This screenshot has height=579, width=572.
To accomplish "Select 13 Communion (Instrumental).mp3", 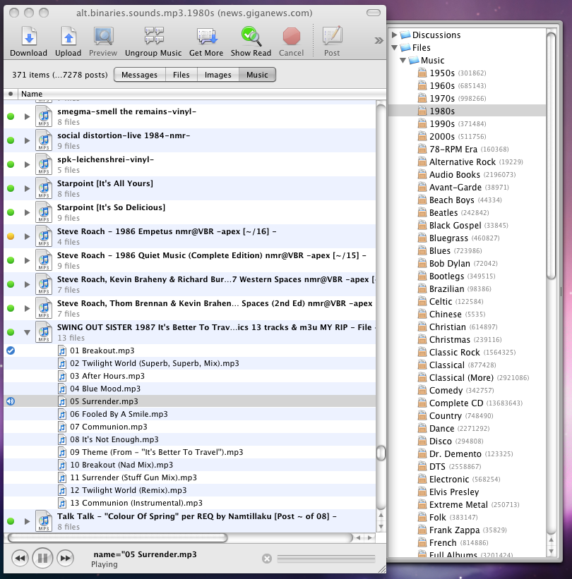I will pyautogui.click(x=190, y=503).
